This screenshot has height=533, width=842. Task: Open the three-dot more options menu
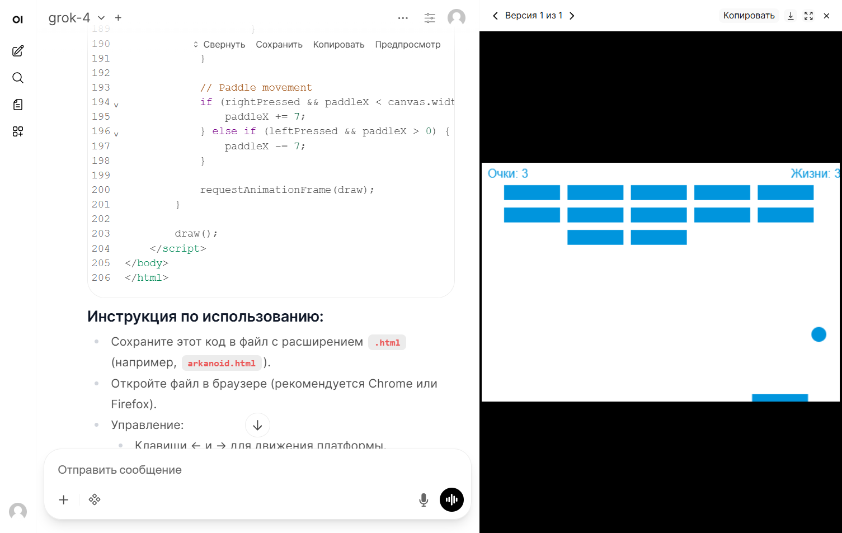tap(403, 17)
